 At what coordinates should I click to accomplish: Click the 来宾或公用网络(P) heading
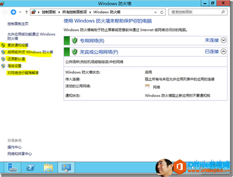(x=99, y=52)
